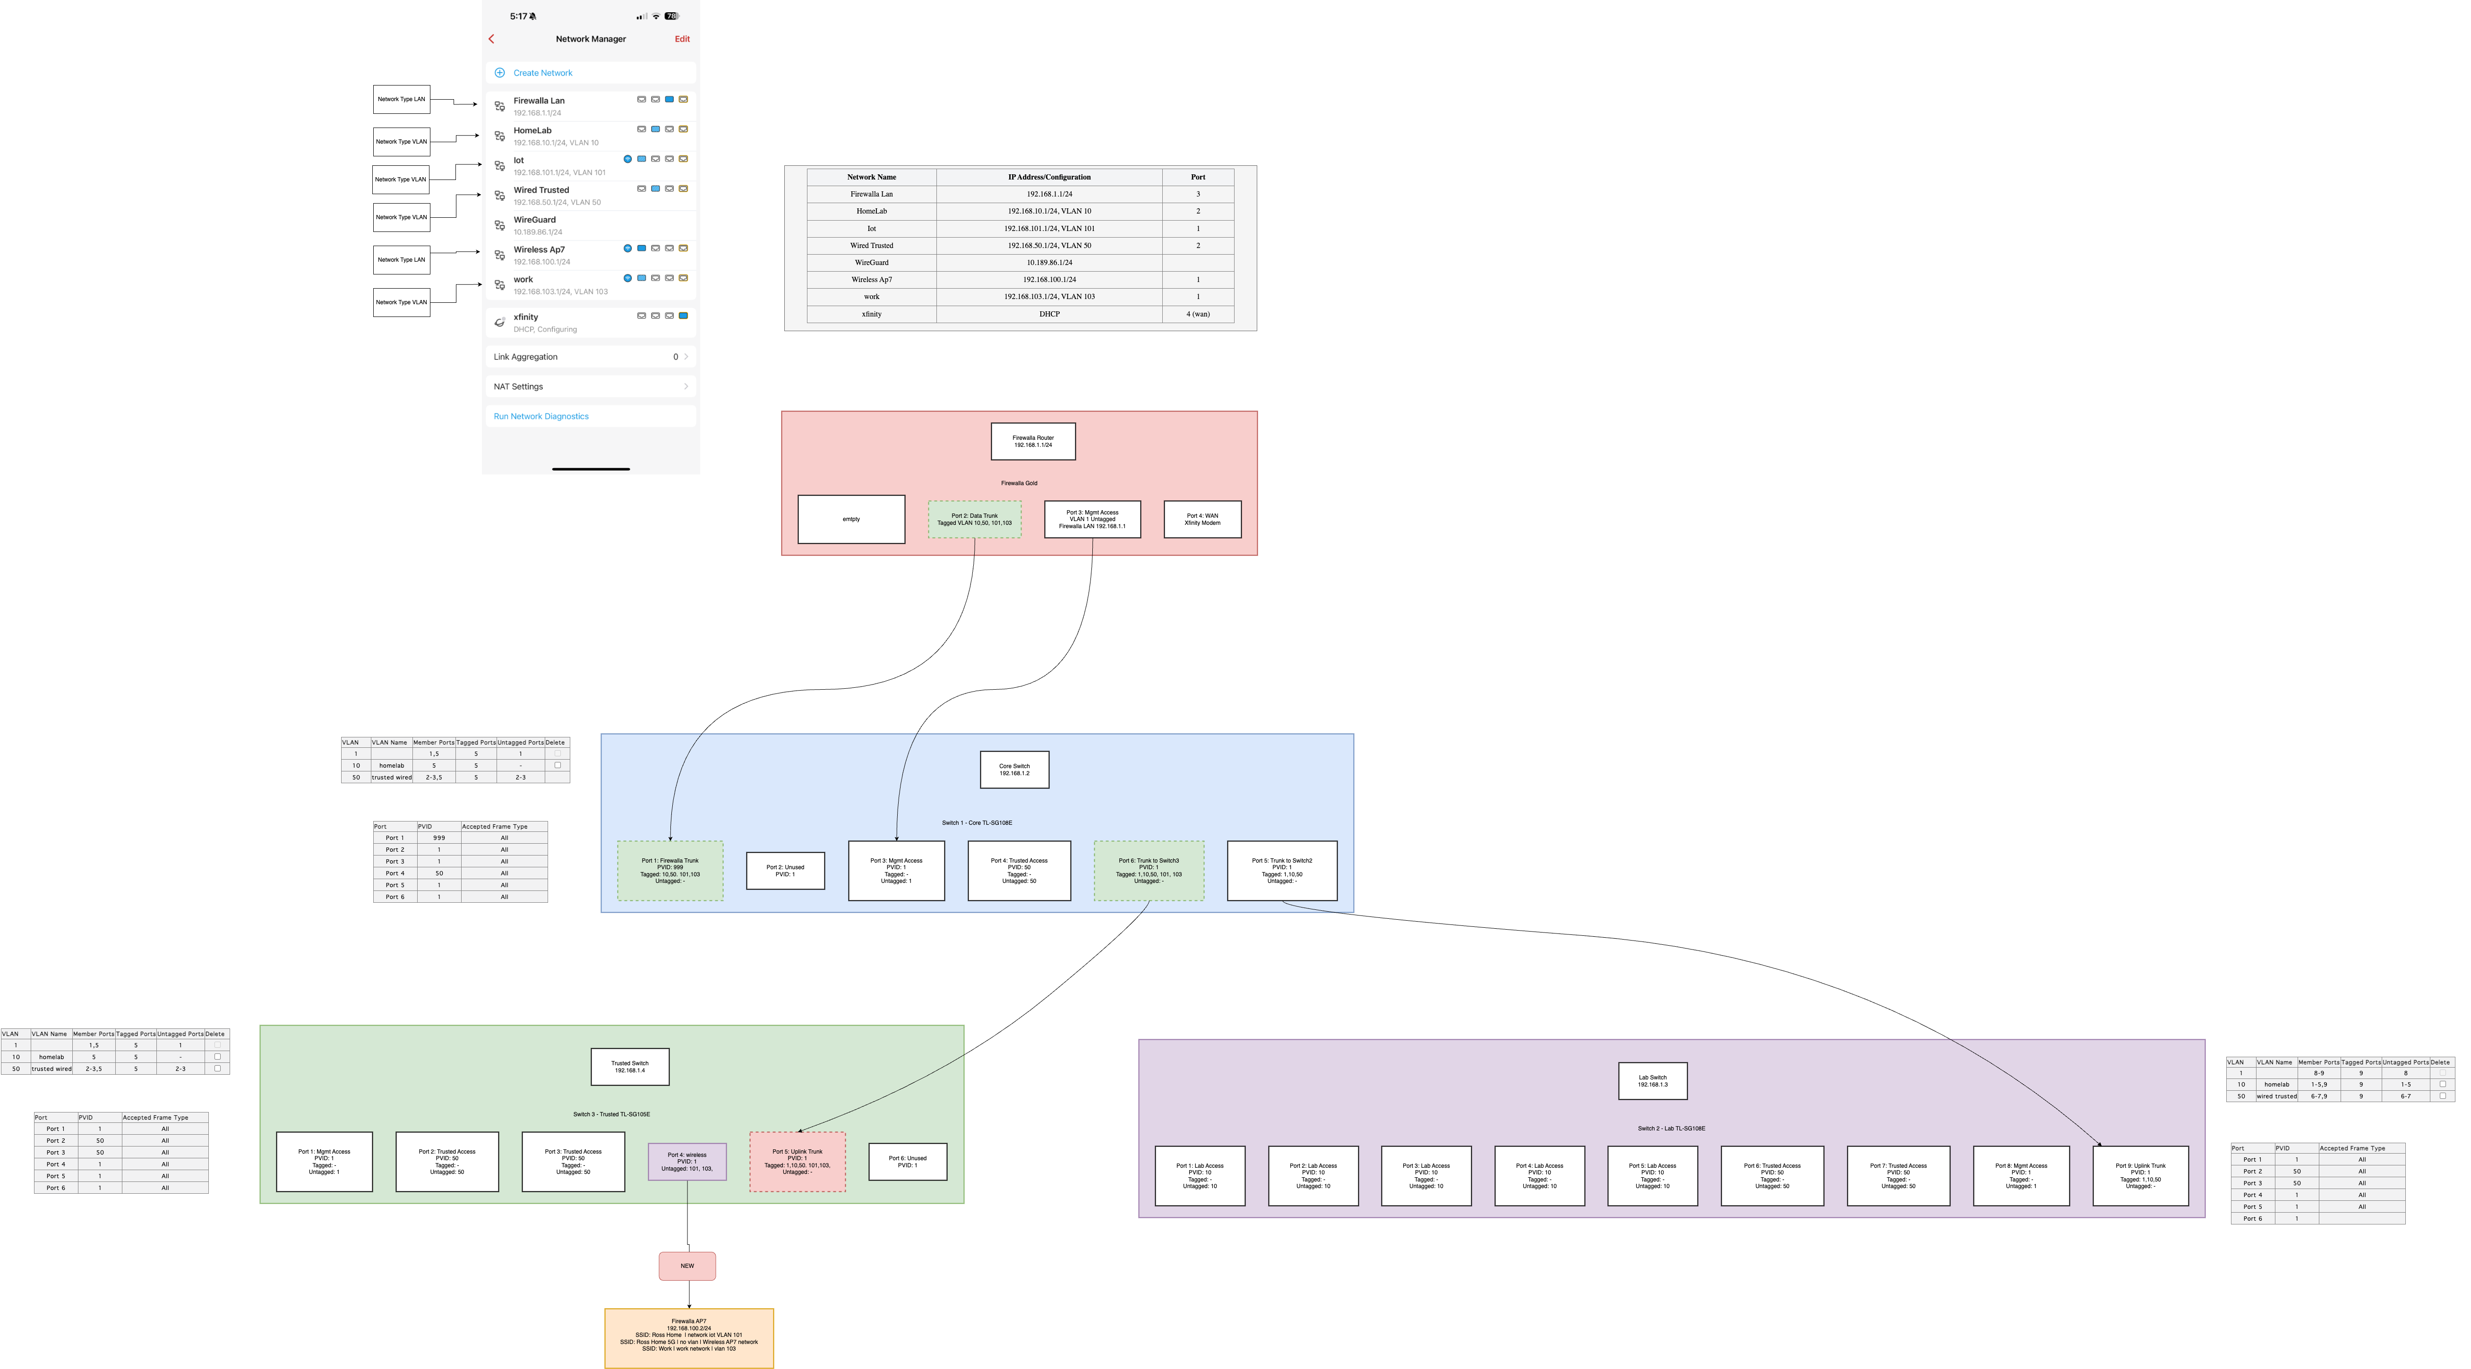This screenshot has width=2471, height=1369.
Task: Check Delete box for homelab in Lab switch table
Action: pos(2442,1084)
